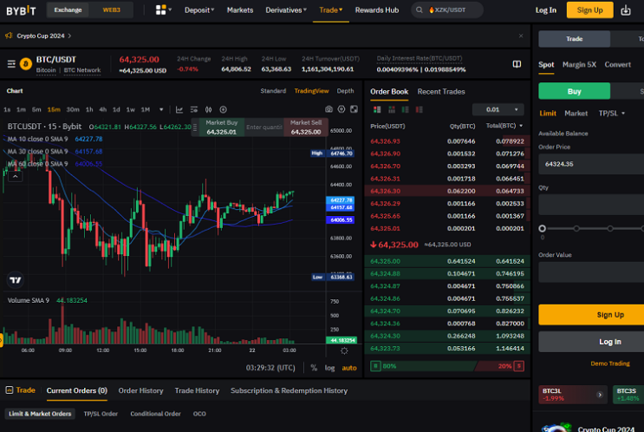Image resolution: width=644 pixels, height=432 pixels.
Task: Open the TP/SL order type dropdown
Action: [612, 114]
